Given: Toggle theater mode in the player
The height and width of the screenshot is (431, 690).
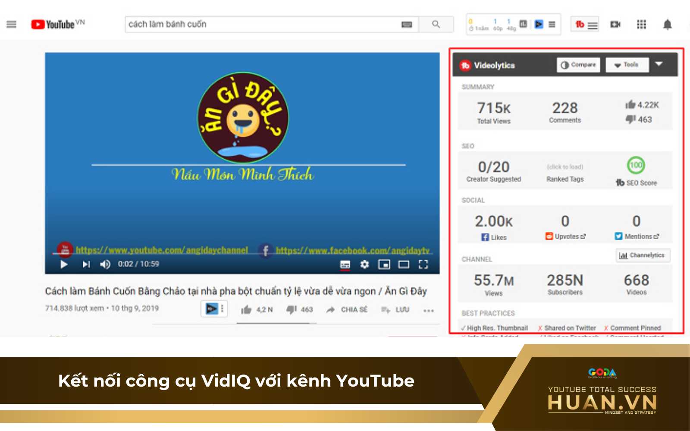Looking at the screenshot, I should point(404,264).
